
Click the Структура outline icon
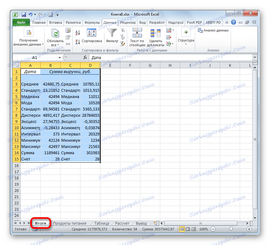click(x=186, y=32)
